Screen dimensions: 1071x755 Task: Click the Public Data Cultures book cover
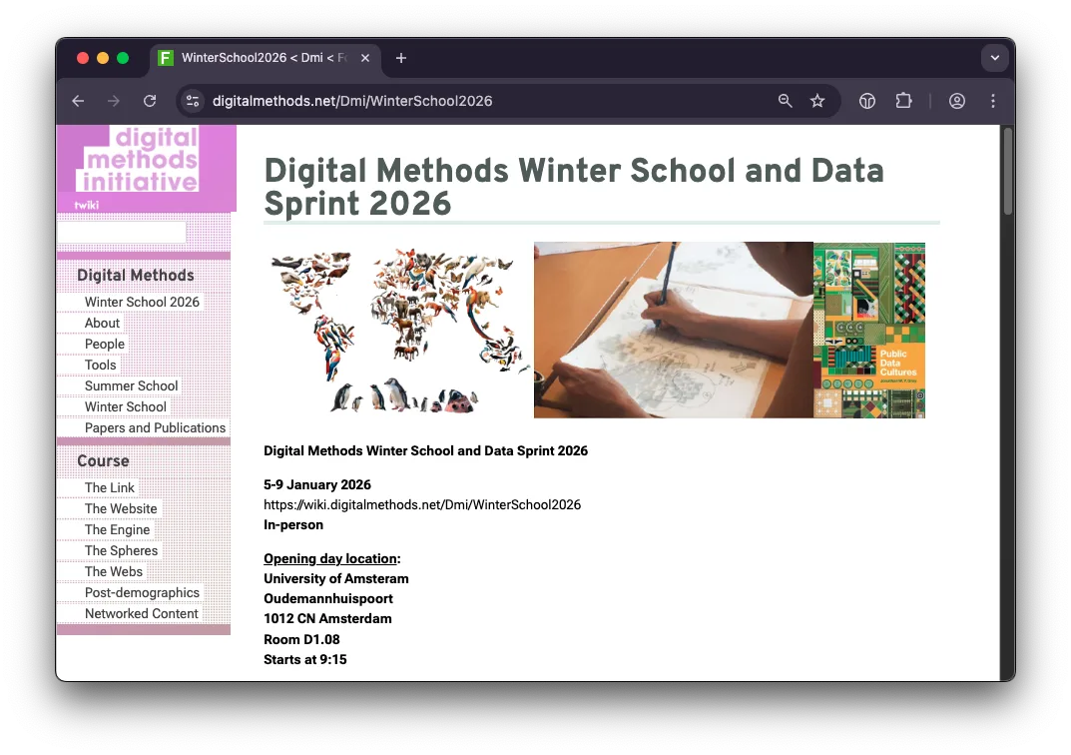click(x=869, y=330)
